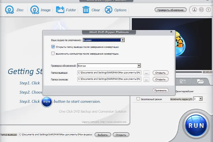Click the user account icon

click(x=195, y=10)
